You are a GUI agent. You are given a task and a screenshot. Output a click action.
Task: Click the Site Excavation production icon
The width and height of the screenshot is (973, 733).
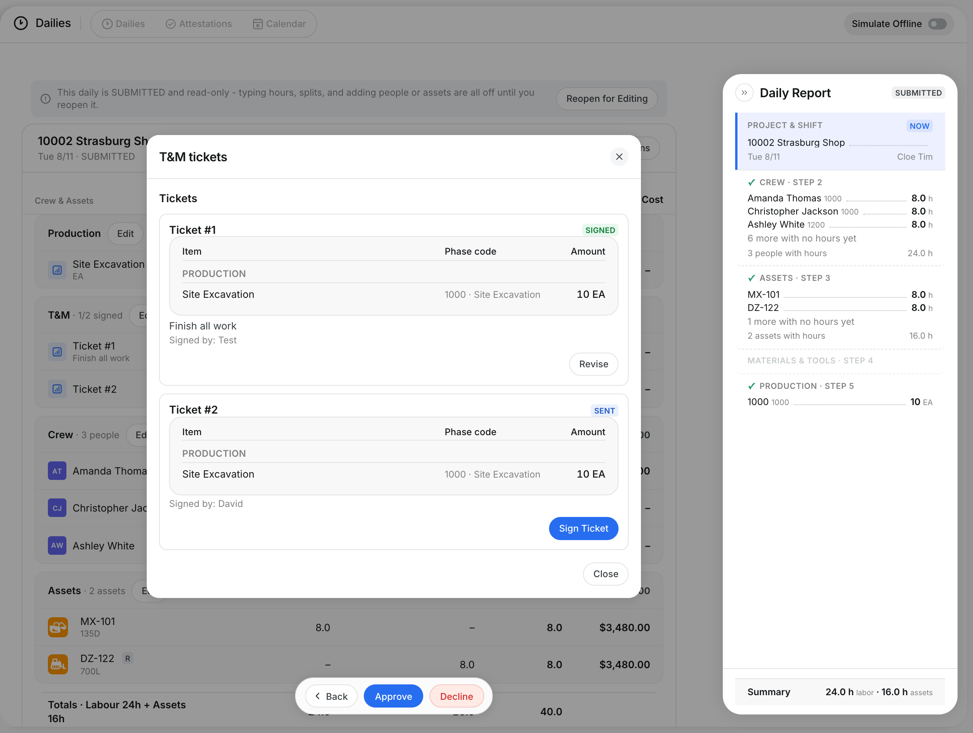[57, 270]
